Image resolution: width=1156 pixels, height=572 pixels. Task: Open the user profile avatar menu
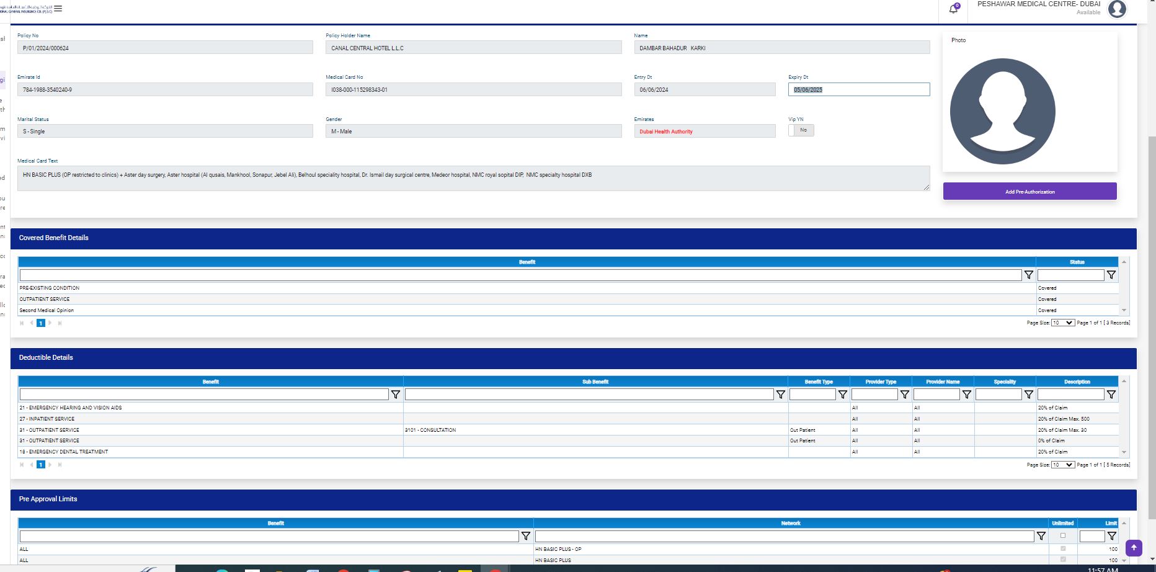click(1117, 9)
